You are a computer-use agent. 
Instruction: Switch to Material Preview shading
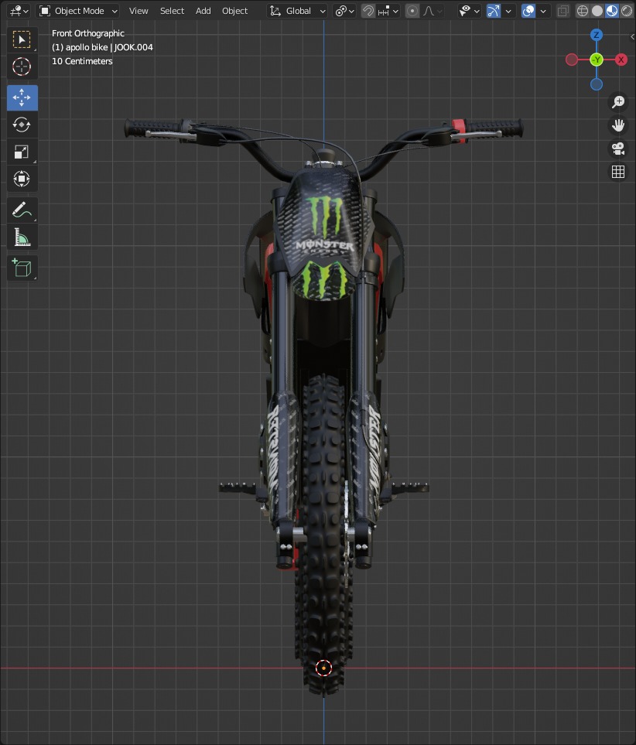tap(612, 11)
